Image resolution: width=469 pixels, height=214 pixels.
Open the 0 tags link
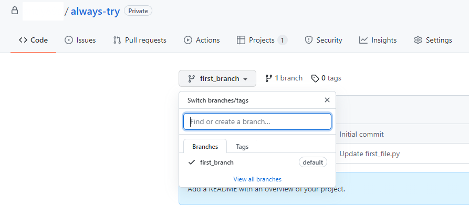(x=326, y=78)
